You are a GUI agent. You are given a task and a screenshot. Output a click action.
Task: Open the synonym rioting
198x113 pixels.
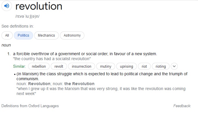click(x=161, y=66)
